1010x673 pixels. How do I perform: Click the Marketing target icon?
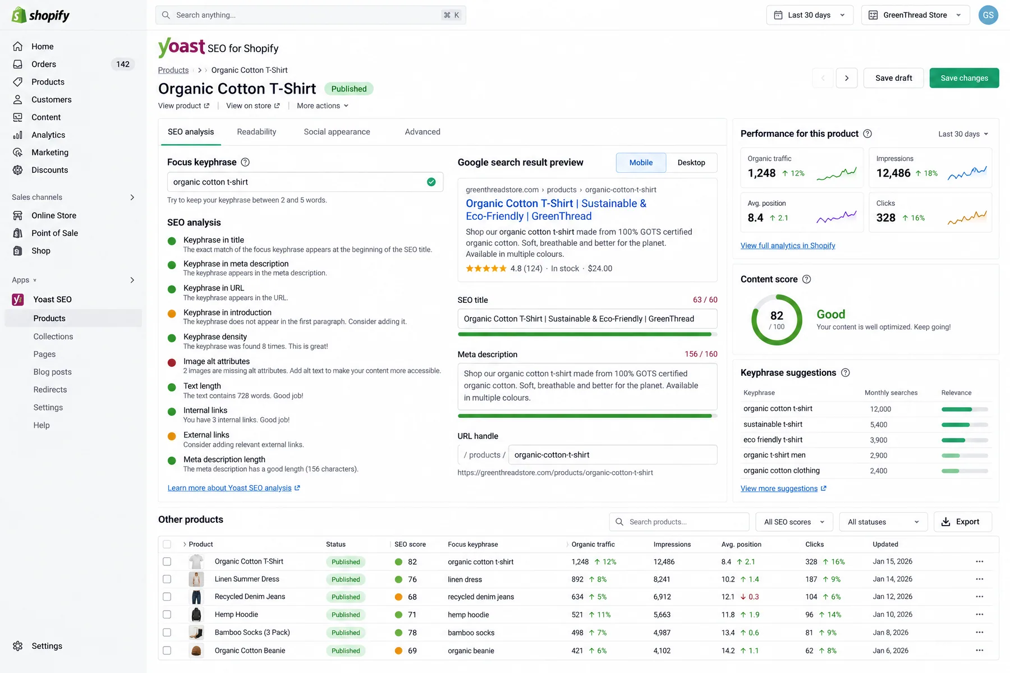18,153
